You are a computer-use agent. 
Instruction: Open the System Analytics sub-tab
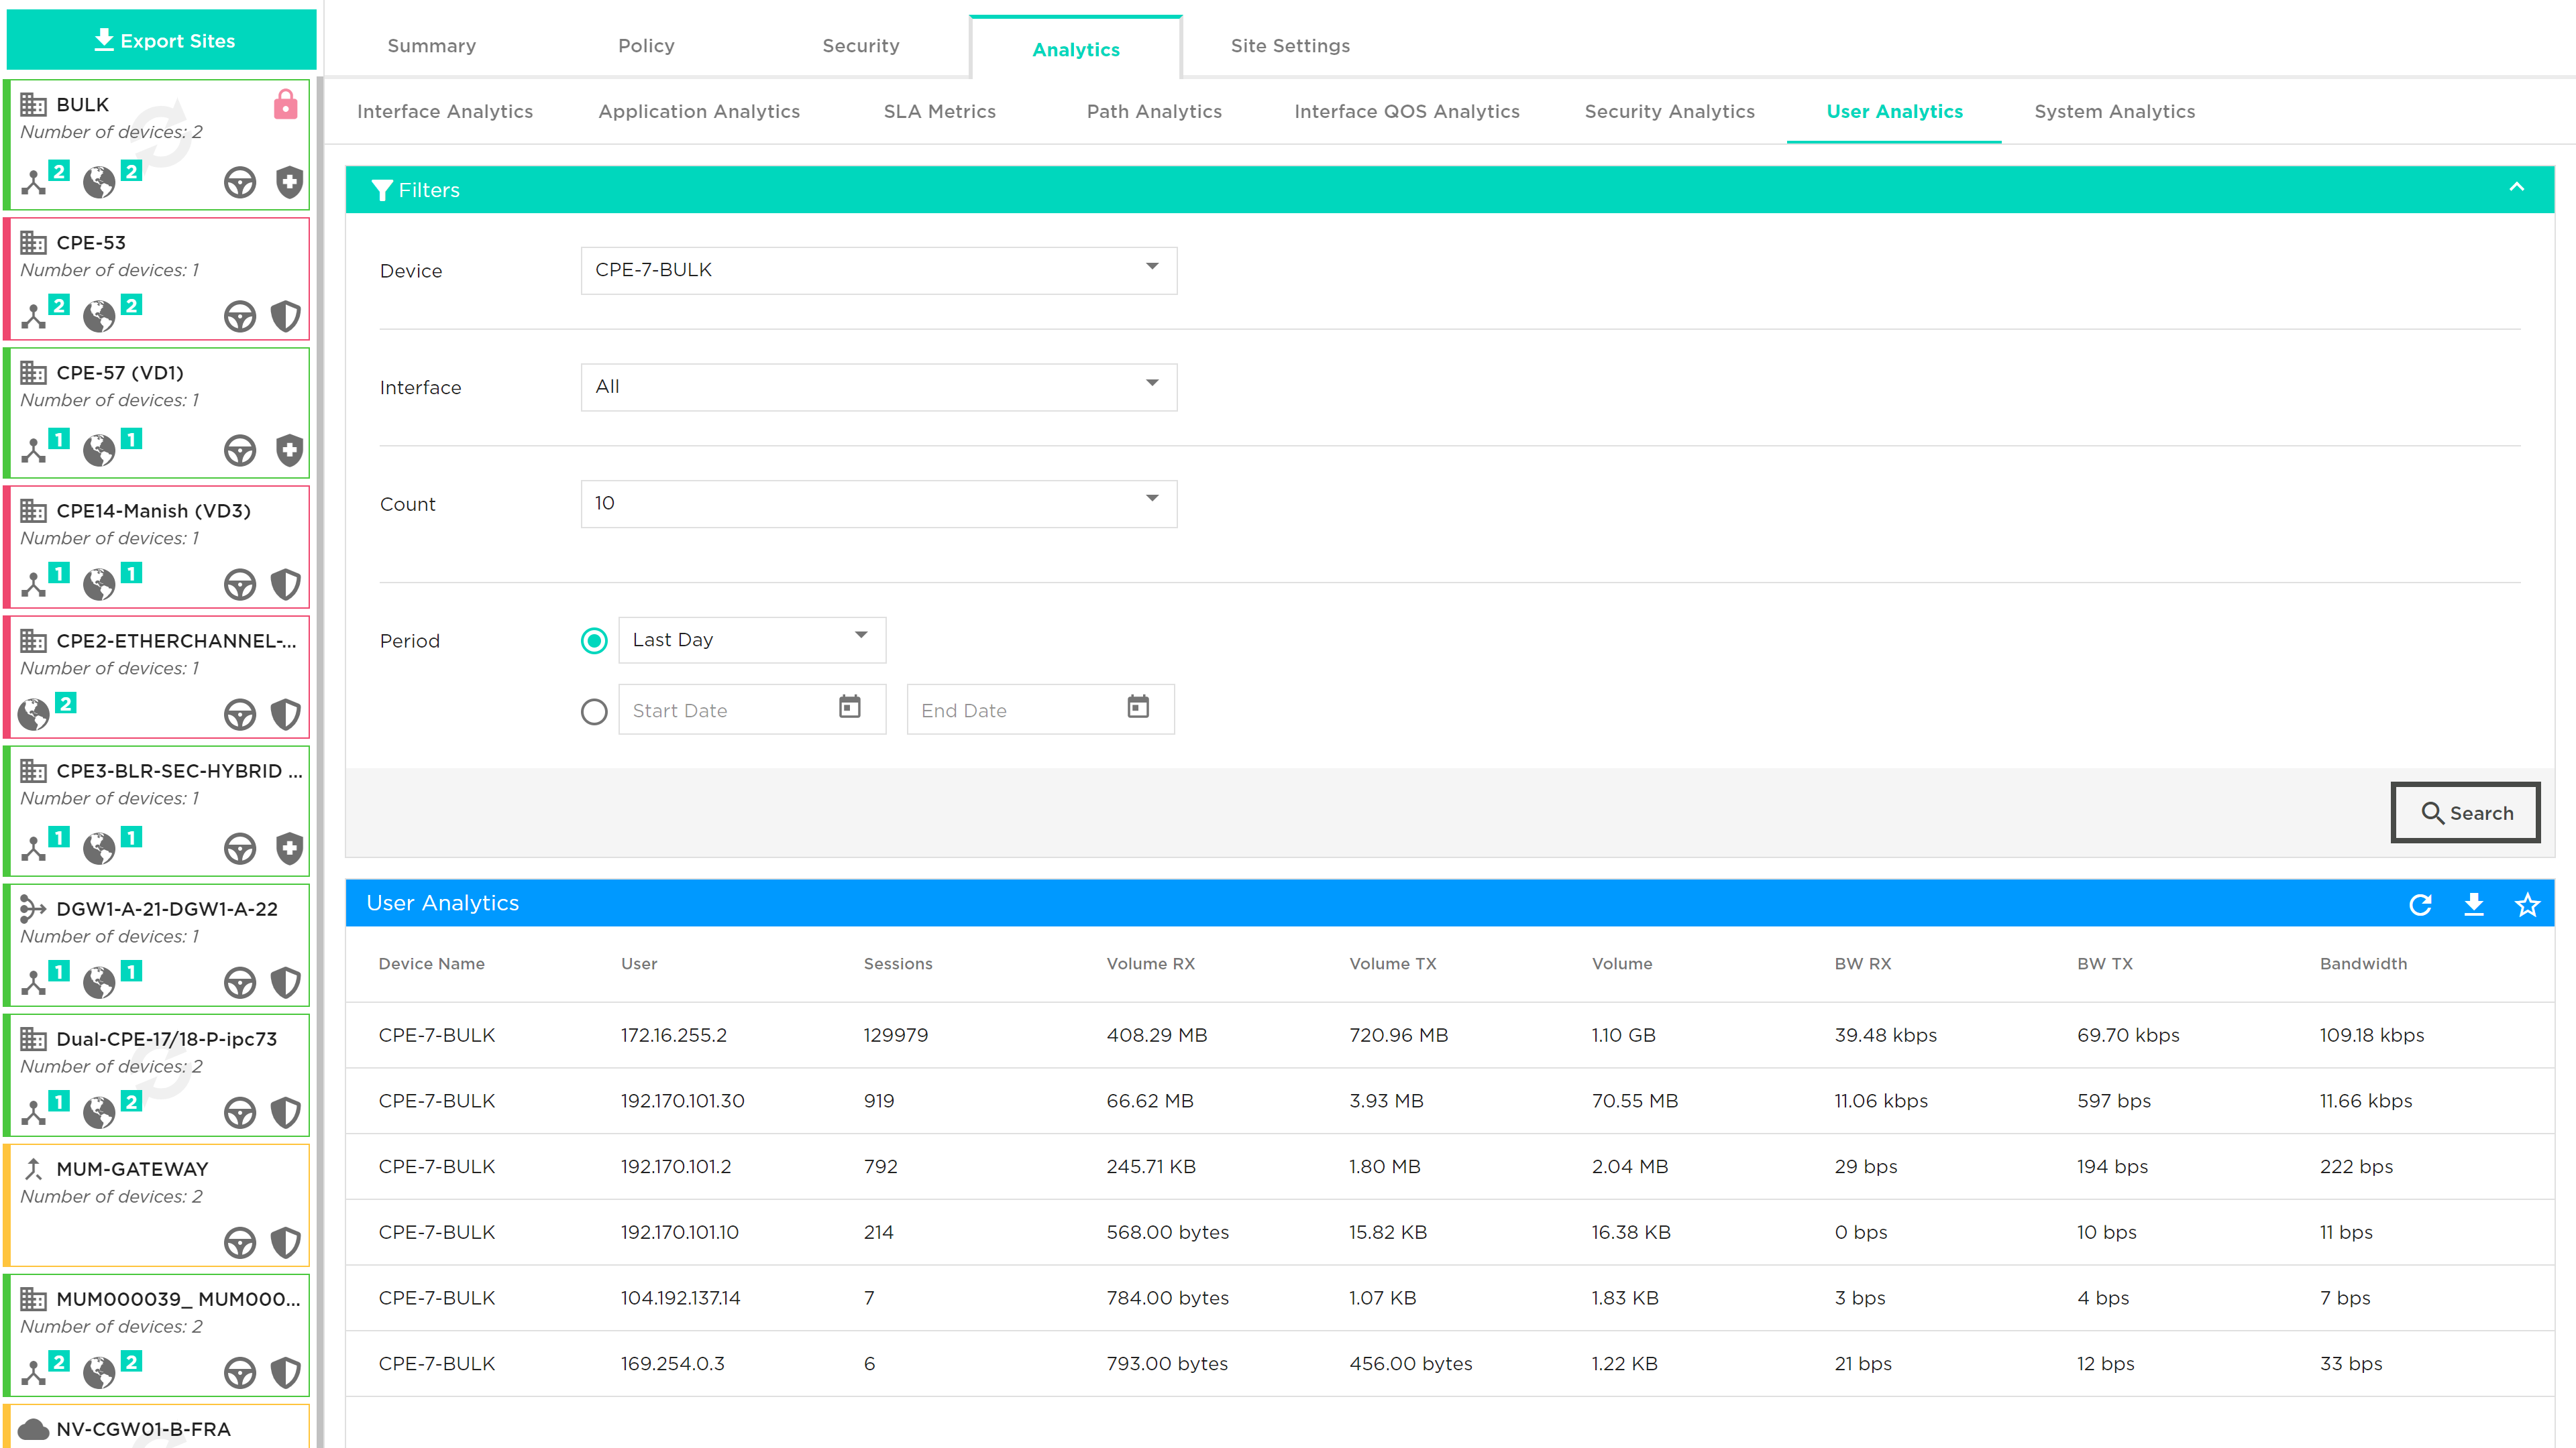point(2114,112)
